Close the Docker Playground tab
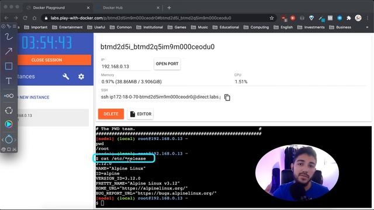This screenshot has width=374, height=210. [x=88, y=8]
